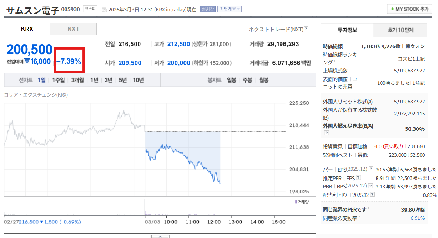
Task: Select the 10년 line chart range
Action: [138, 80]
